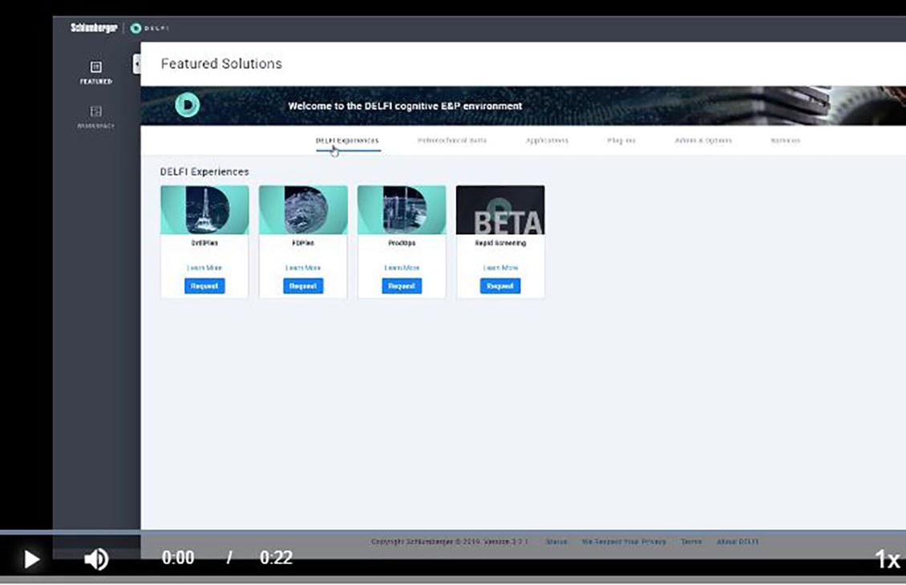Seek on the video progress bar
The width and height of the screenshot is (906, 585).
click(453, 531)
